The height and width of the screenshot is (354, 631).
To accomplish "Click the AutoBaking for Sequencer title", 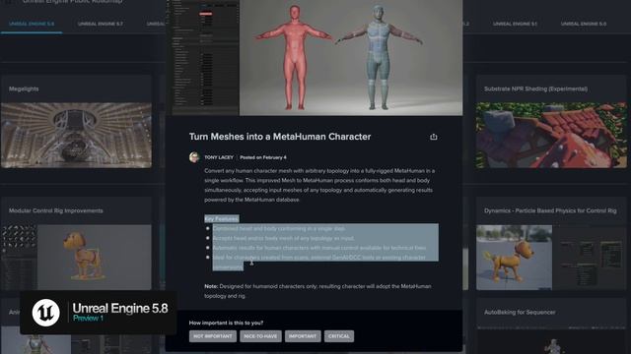I will [520, 313].
